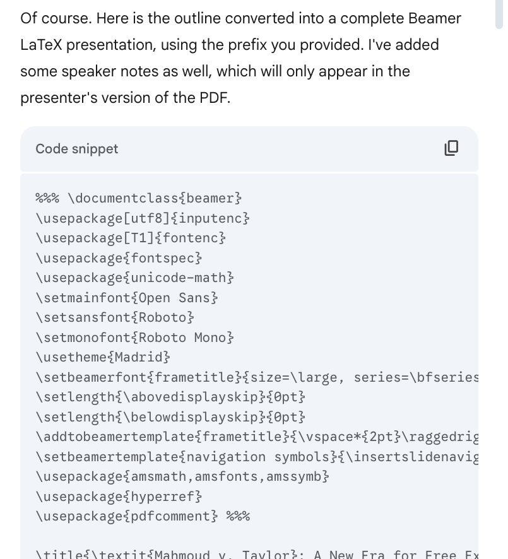Click the \usepackage{hyperref} line

coord(119,497)
